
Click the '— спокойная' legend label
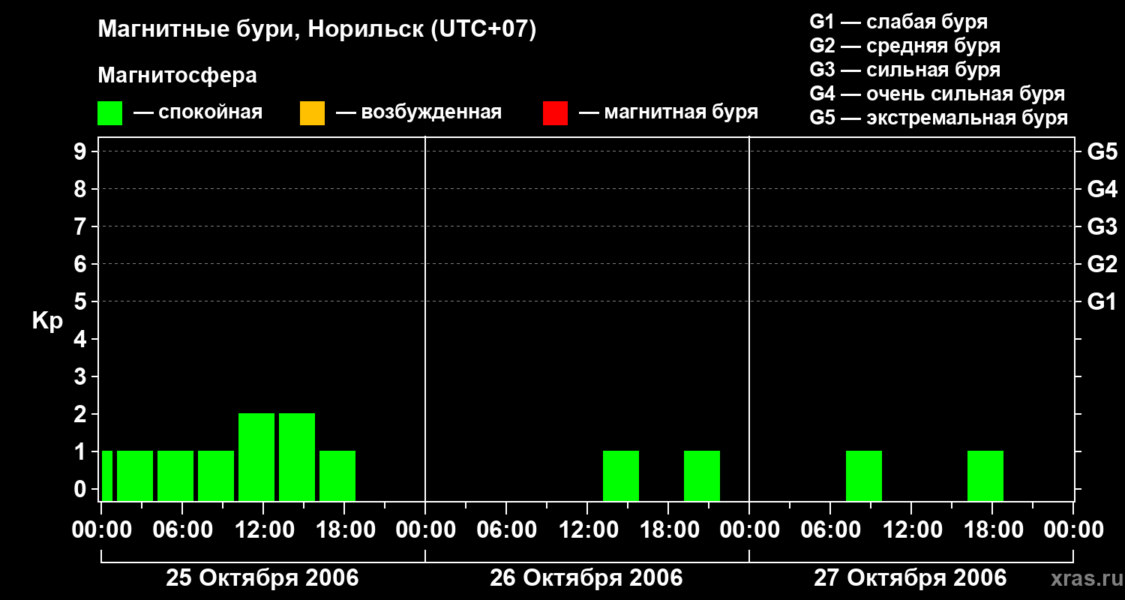tap(198, 112)
